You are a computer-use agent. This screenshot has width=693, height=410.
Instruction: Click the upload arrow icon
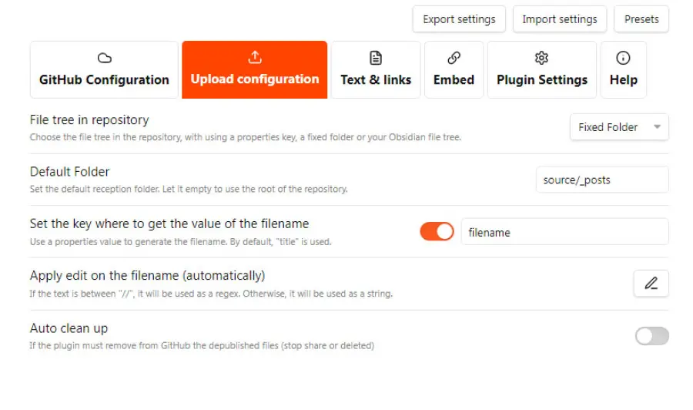tap(255, 58)
